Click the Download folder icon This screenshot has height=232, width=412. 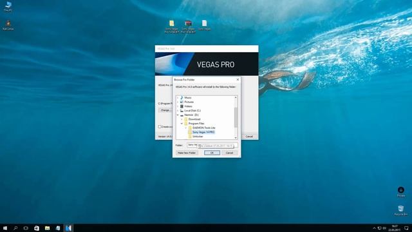pyautogui.click(x=186, y=119)
